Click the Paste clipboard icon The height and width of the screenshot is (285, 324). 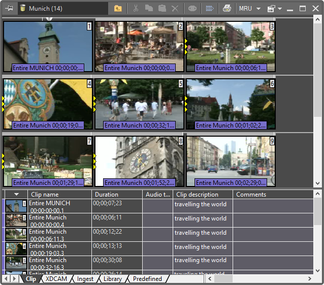(x=162, y=9)
